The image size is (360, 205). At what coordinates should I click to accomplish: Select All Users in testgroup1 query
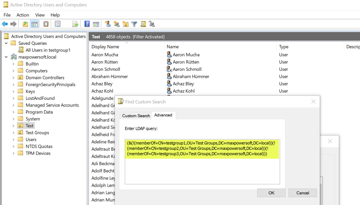48,50
